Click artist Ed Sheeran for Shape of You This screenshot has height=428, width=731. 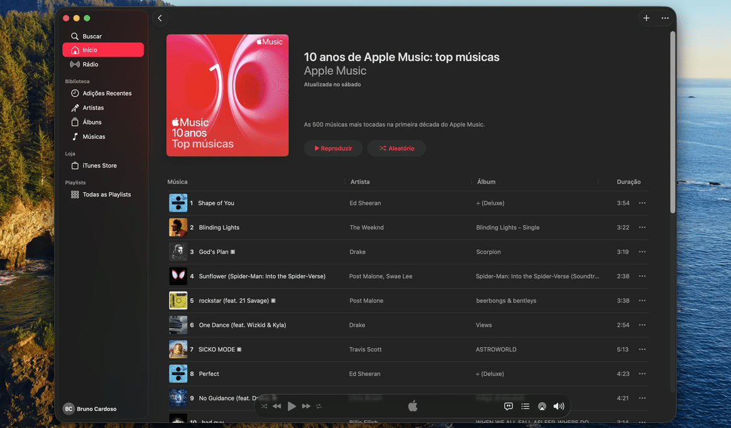[365, 203]
